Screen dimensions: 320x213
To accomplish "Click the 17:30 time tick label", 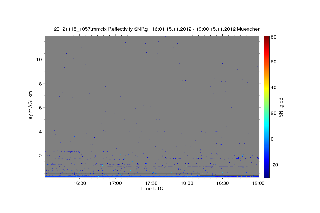I will coord(151,183).
